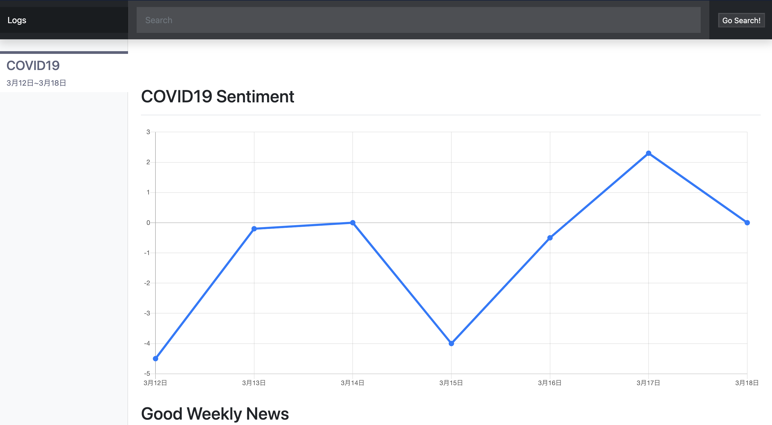Click the y-axis label 0
The image size is (772, 425).
point(148,223)
